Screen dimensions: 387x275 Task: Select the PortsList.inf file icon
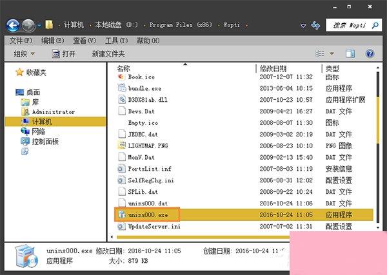tap(122, 169)
